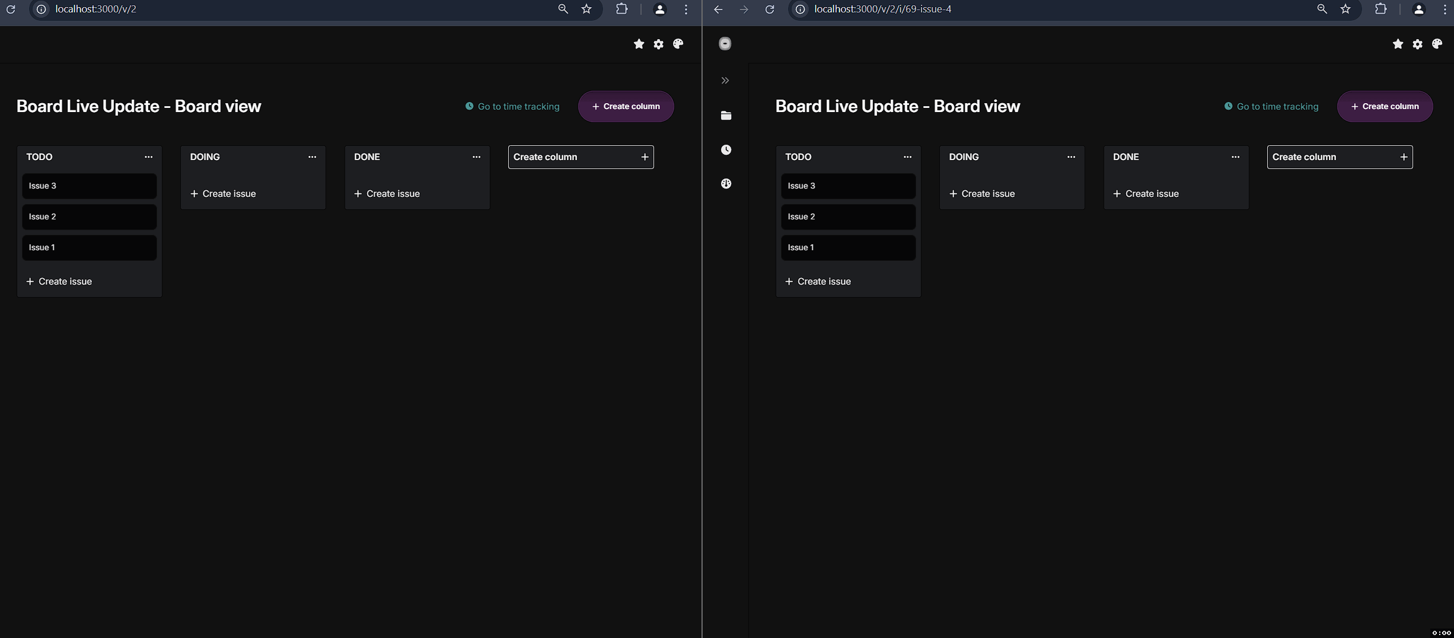Screen dimensions: 1454x638
Task: Select the Issue 2 card in TODO
Action: pyautogui.click(x=90, y=216)
